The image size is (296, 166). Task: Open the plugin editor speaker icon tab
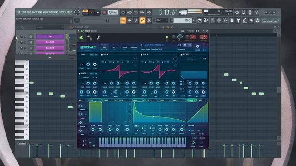(x=81, y=38)
